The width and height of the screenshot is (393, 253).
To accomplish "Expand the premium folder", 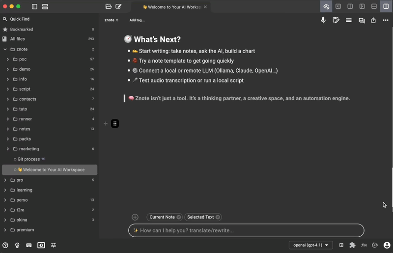I will coord(5,230).
